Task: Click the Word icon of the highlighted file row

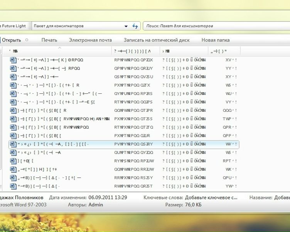Action: point(12,144)
